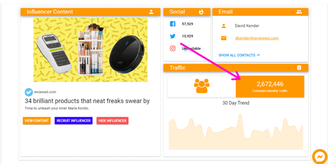Image resolution: width=328 pixels, height=164 pixels.
Task: Open the article image thumbnail
Action: [x=90, y=50]
